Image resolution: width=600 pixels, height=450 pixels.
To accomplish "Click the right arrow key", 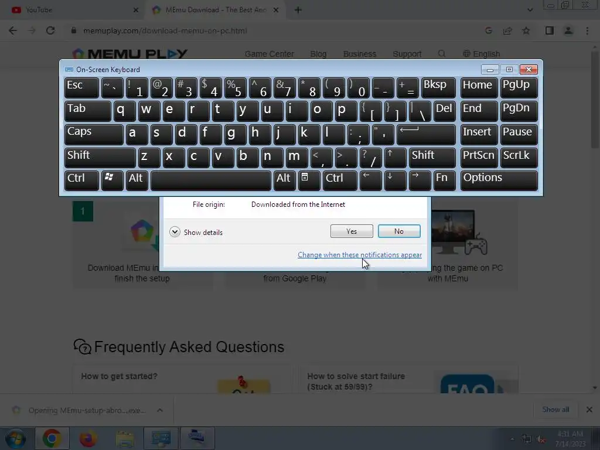I will click(420, 180).
